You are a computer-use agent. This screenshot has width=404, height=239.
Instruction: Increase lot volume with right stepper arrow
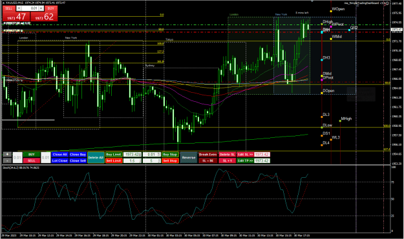(41, 8)
